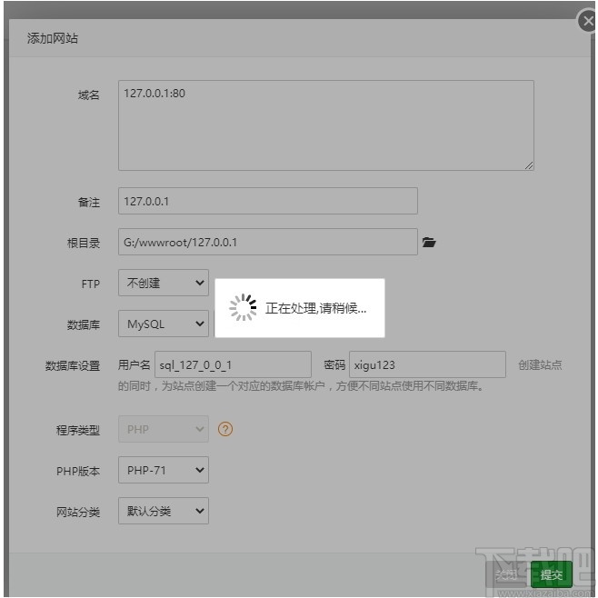Open folder browser for root directory
Viewport: 598px width, 598px height.
429,242
